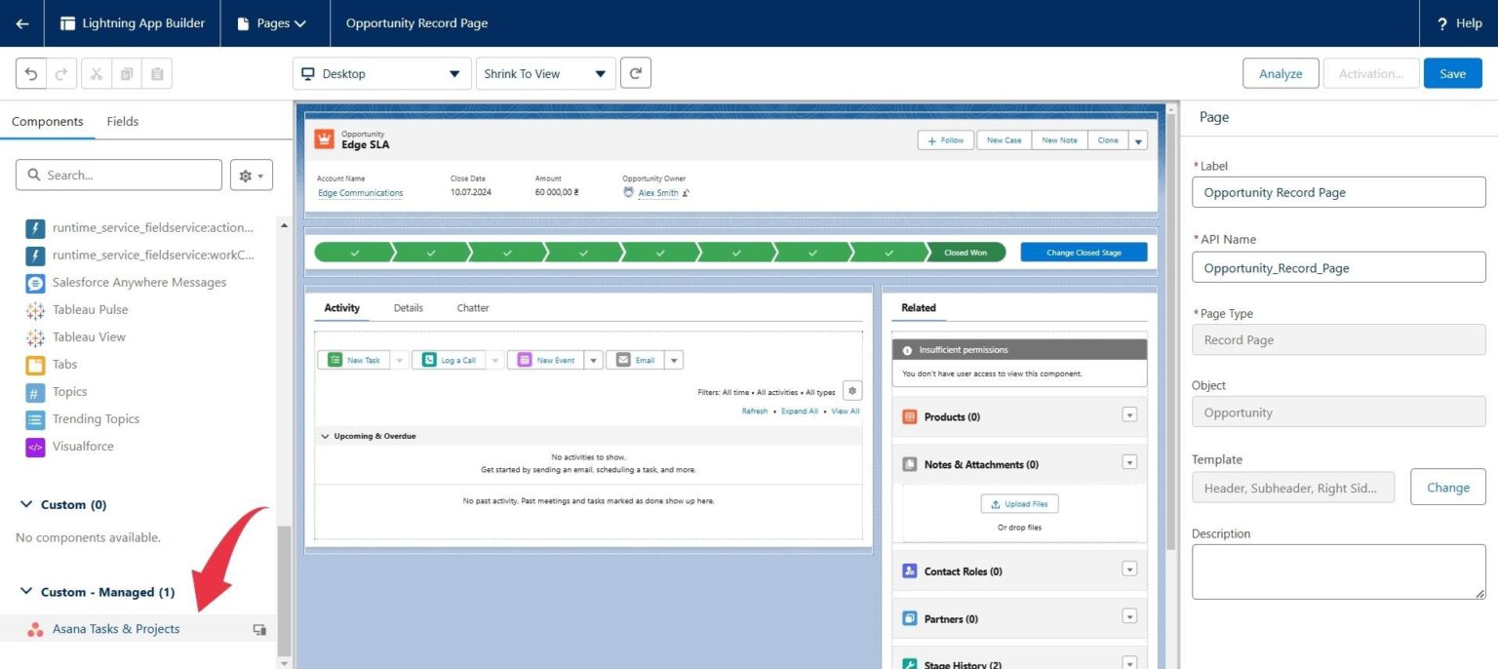
Task: Select the Topics component
Action: (x=69, y=391)
